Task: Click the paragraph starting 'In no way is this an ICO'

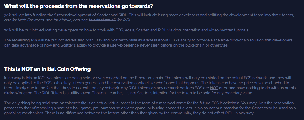Action: (x=150, y=85)
